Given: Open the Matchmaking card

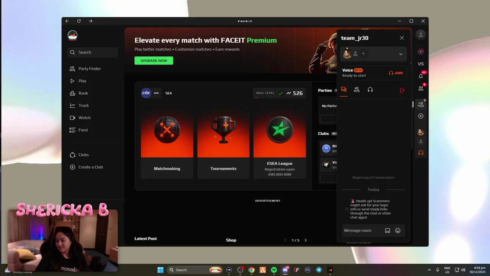Looking at the screenshot, I should click(x=167, y=143).
